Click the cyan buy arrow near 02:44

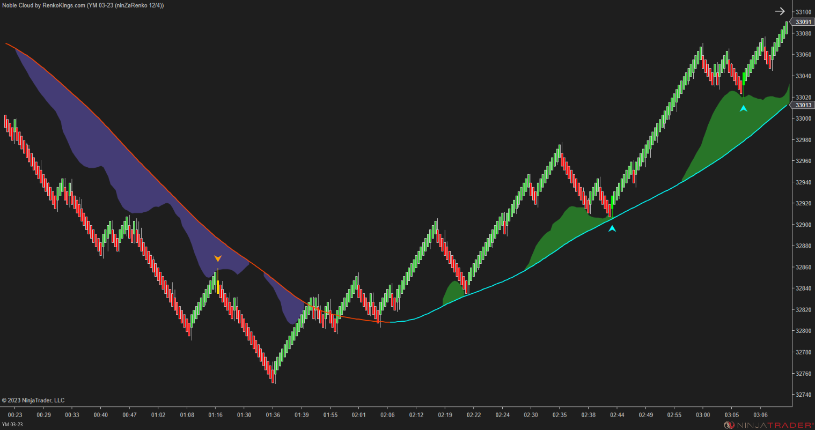[611, 227]
